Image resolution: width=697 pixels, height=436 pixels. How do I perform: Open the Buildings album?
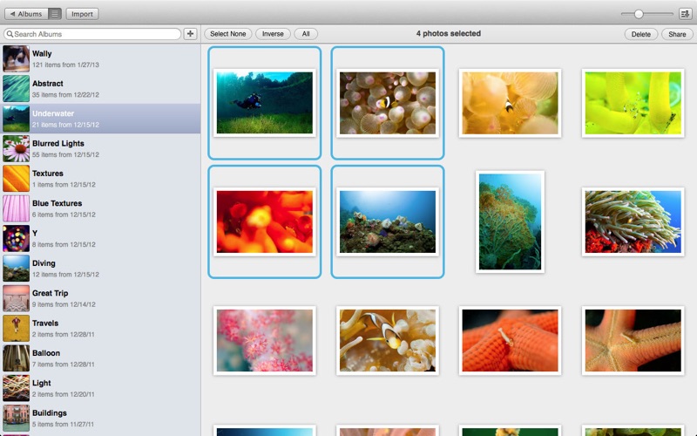pos(100,419)
